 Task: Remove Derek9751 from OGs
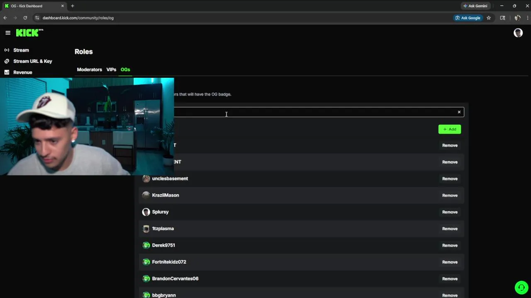(450, 245)
